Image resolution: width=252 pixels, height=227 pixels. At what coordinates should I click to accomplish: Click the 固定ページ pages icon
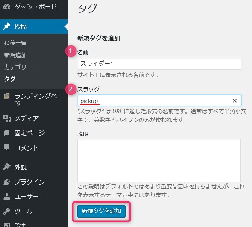click(7, 133)
